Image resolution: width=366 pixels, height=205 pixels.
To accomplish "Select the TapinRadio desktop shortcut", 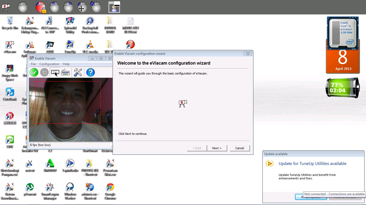I will (x=70, y=166).
